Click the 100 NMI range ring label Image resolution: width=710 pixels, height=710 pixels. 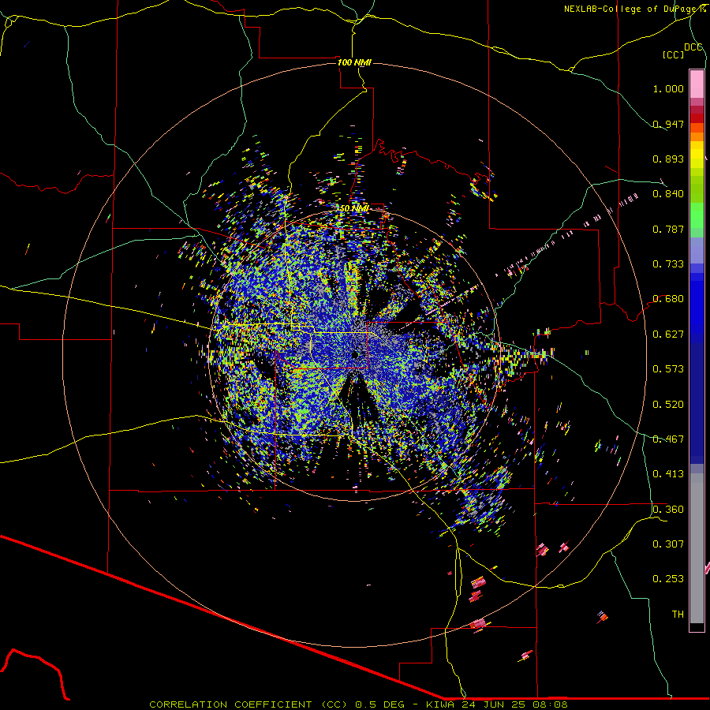tap(354, 62)
